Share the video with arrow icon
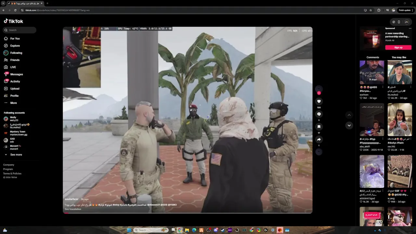 [x=319, y=139]
